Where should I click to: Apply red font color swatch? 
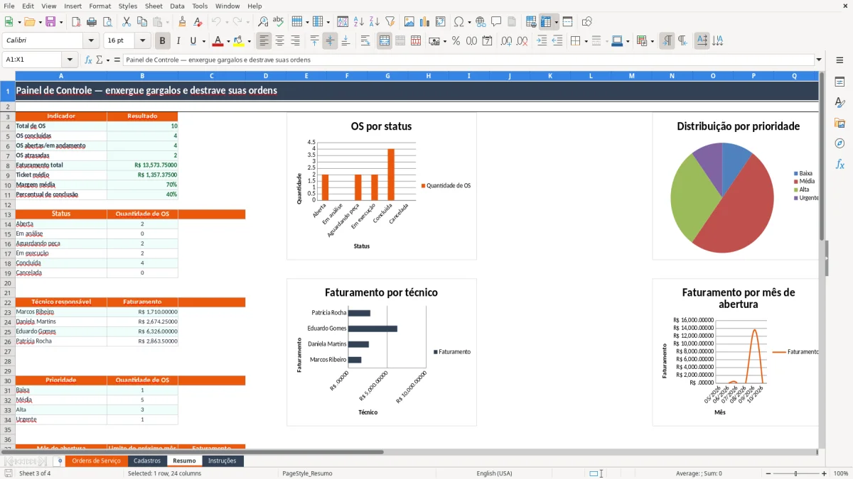(x=218, y=41)
